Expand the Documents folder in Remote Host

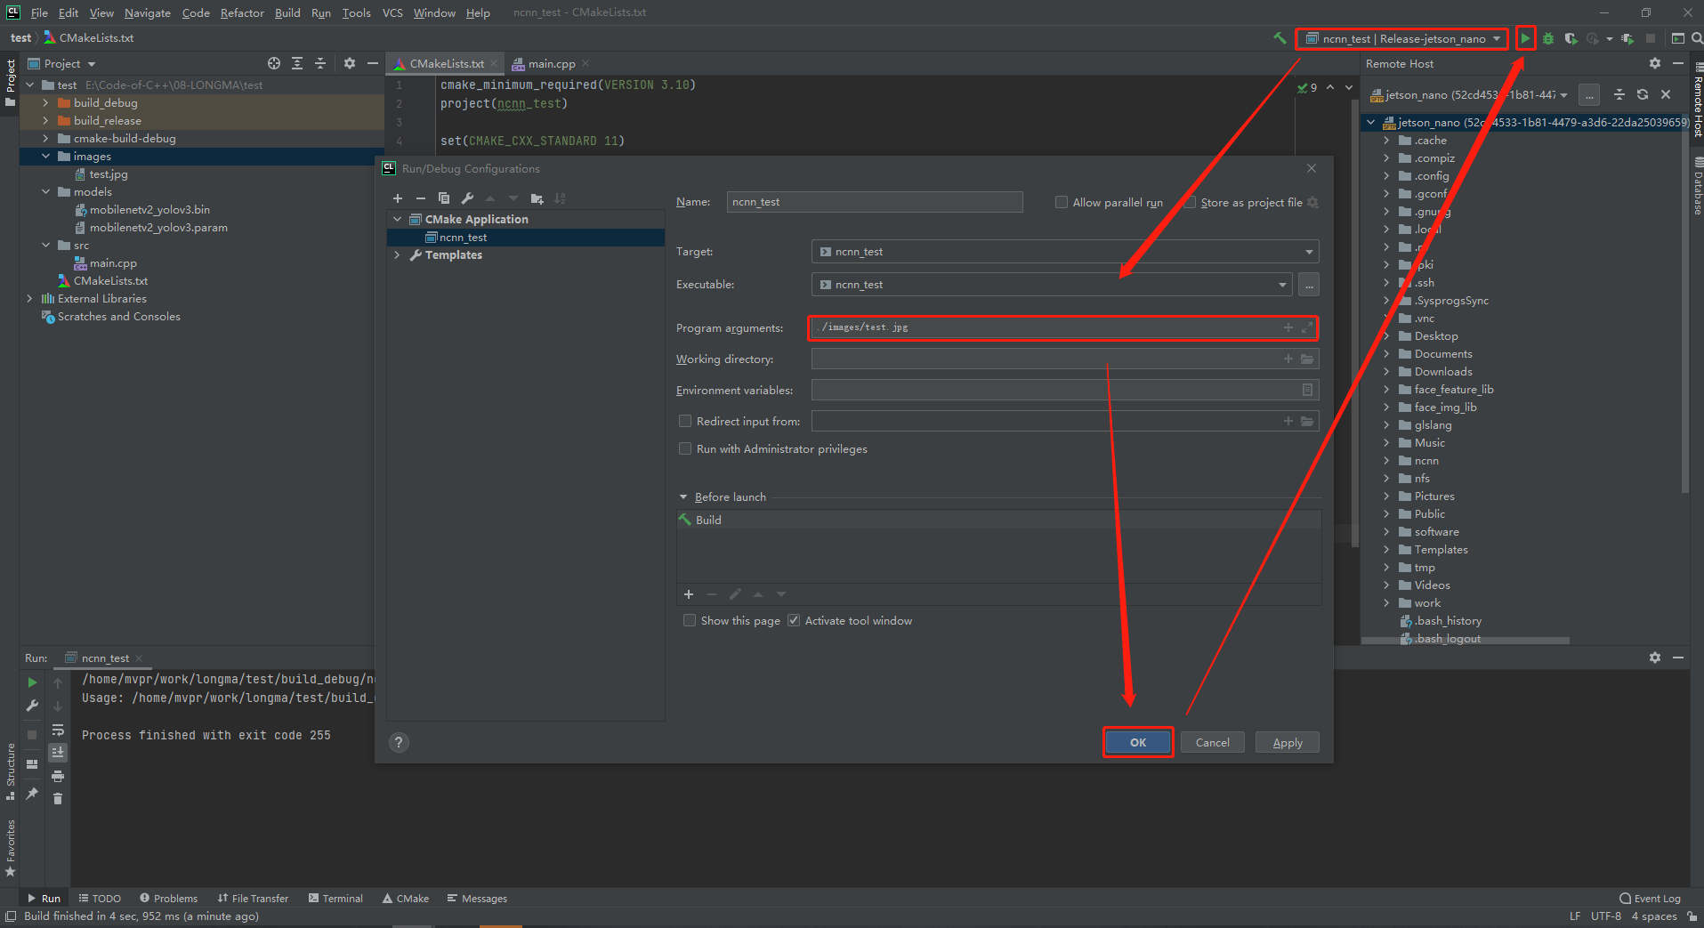[x=1386, y=354]
